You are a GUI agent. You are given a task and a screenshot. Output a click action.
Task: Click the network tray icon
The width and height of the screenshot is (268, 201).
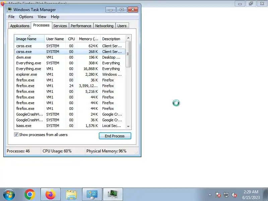(226, 195)
